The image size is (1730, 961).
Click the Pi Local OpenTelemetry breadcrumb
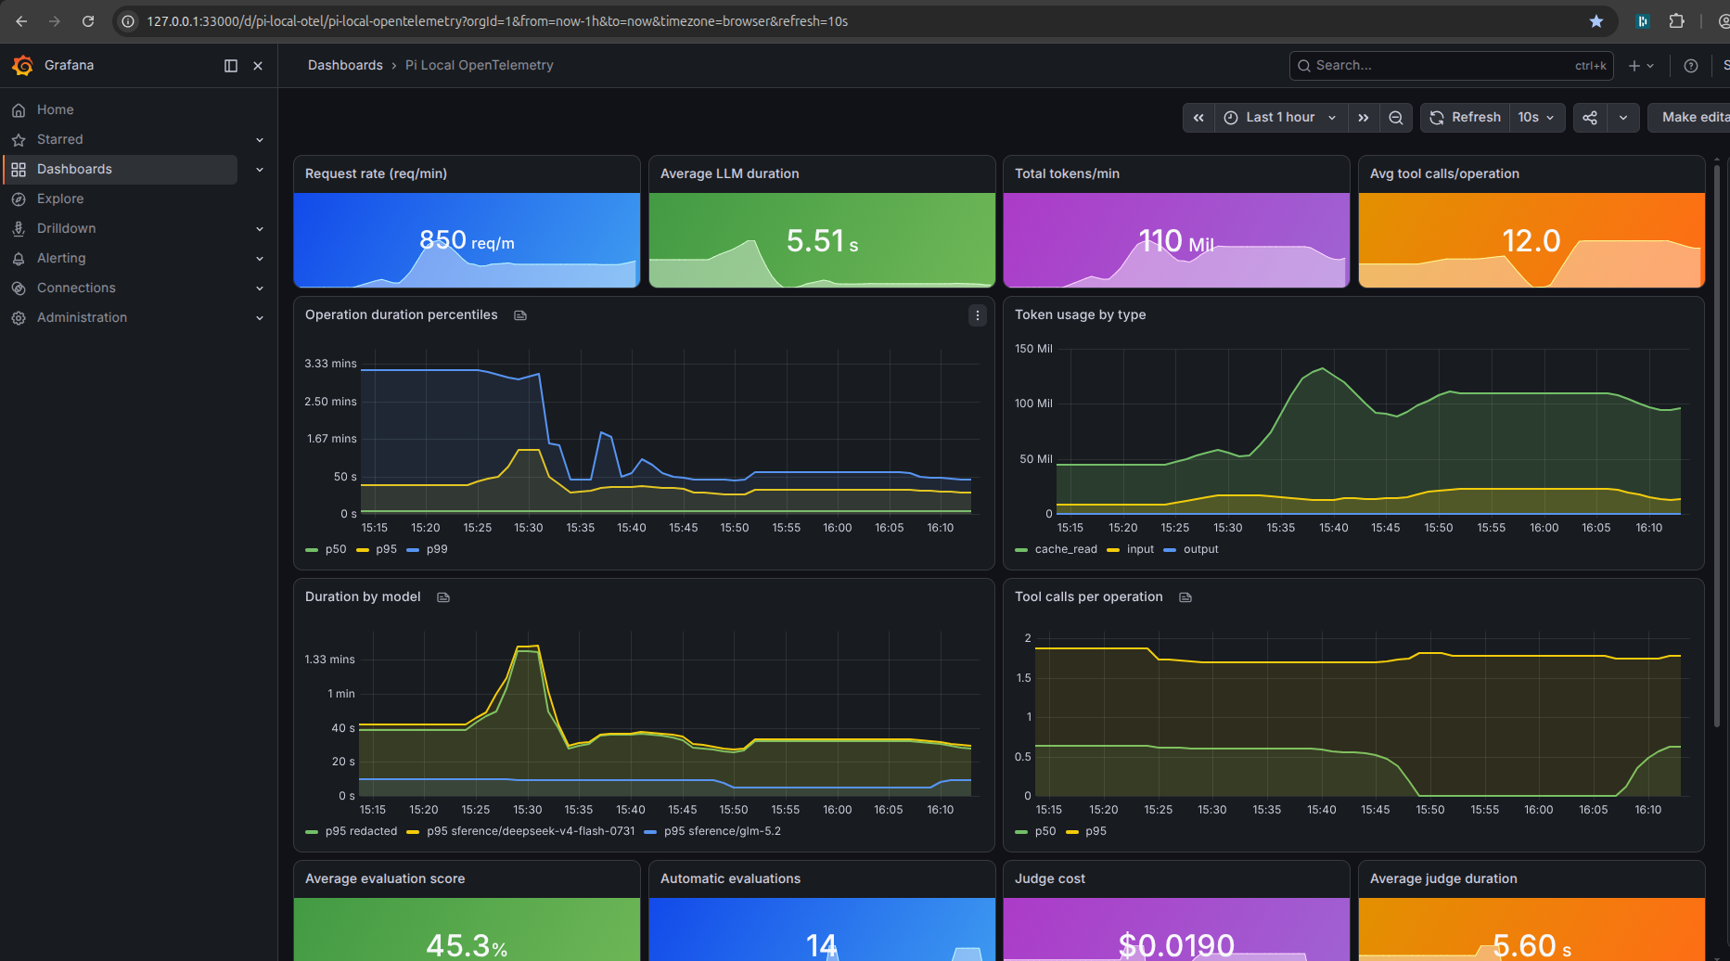click(479, 65)
